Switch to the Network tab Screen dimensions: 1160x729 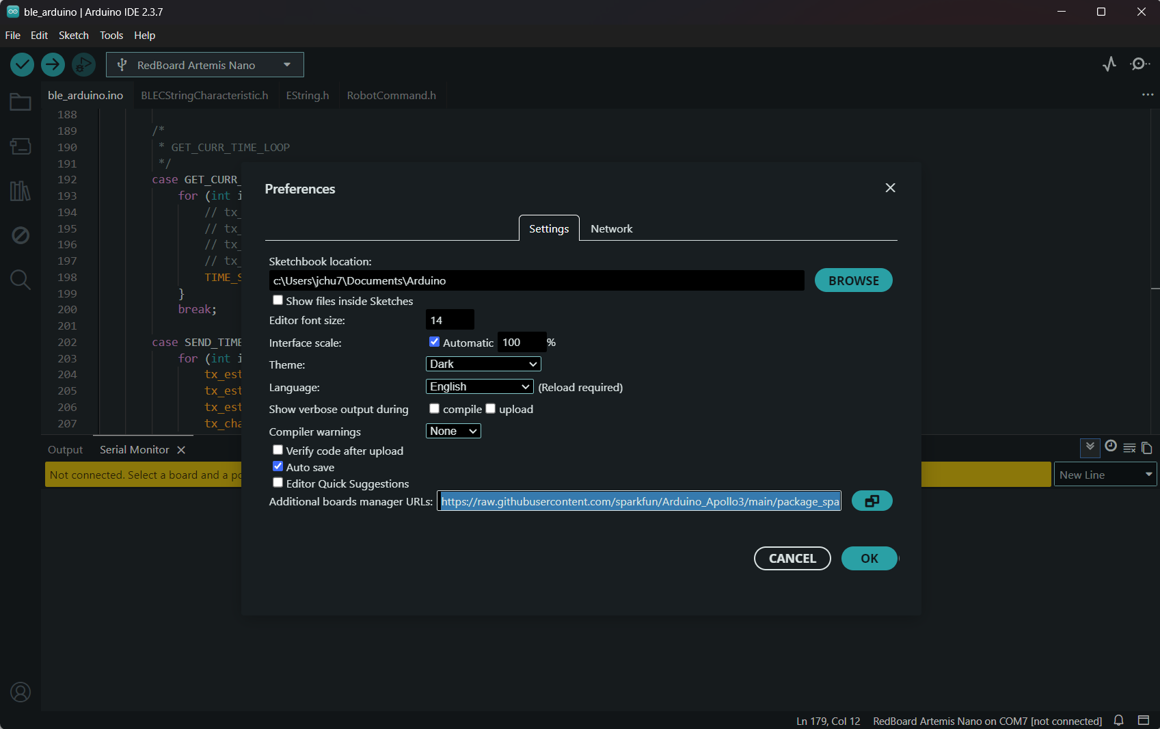click(611, 229)
